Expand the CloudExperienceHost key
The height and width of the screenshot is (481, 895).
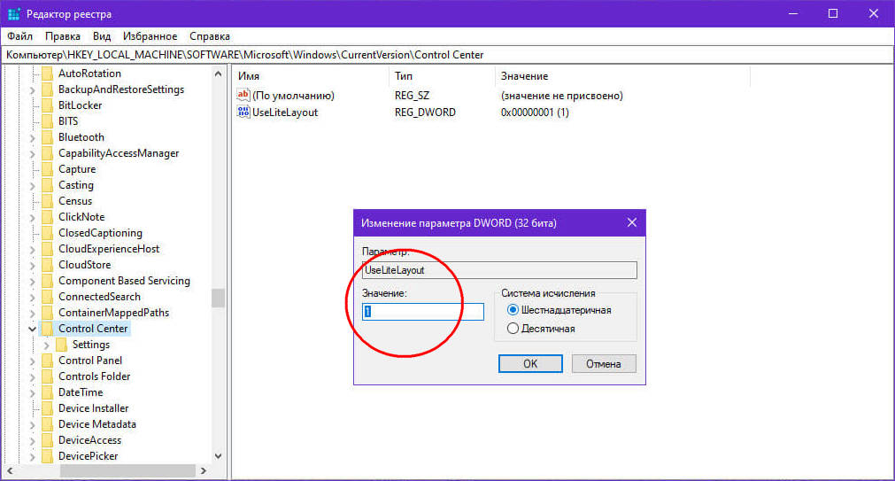(33, 249)
